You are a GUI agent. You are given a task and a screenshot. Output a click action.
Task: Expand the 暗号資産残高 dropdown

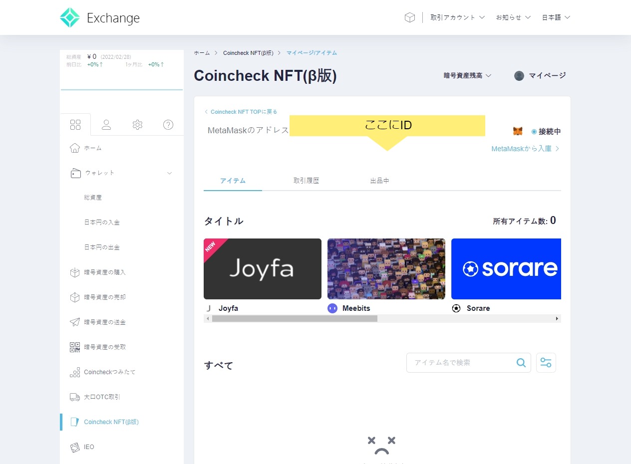click(468, 76)
